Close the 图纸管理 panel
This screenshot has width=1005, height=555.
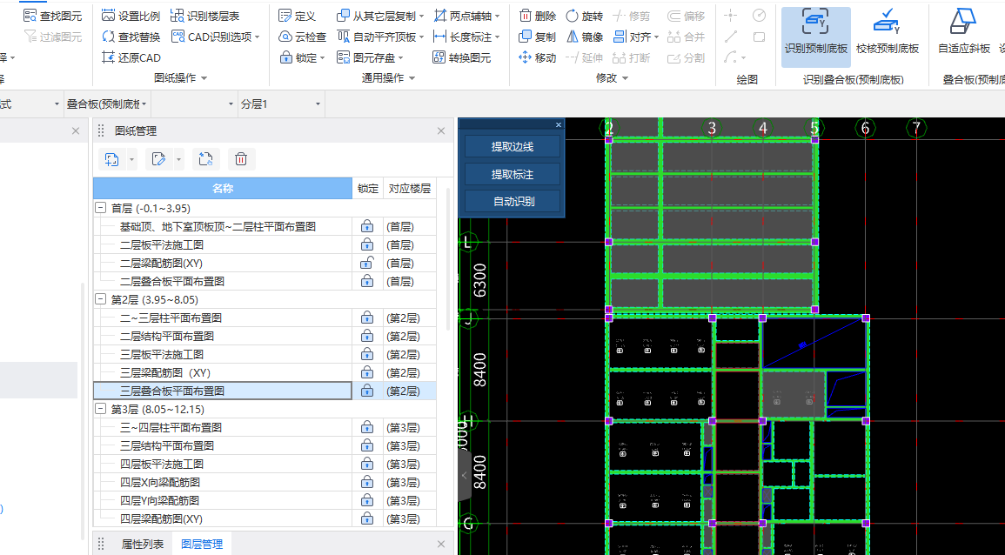(441, 130)
